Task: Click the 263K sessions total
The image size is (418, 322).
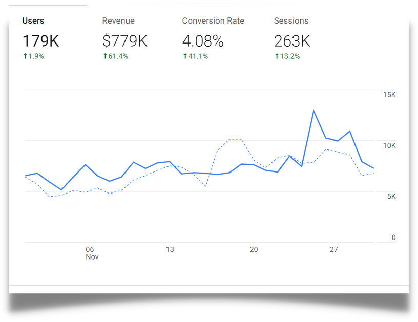Action: coord(292,41)
